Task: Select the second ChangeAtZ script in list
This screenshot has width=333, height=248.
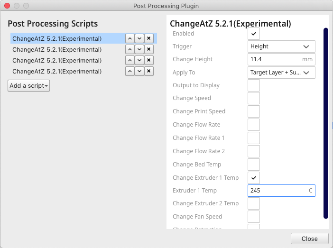Action: 57,49
